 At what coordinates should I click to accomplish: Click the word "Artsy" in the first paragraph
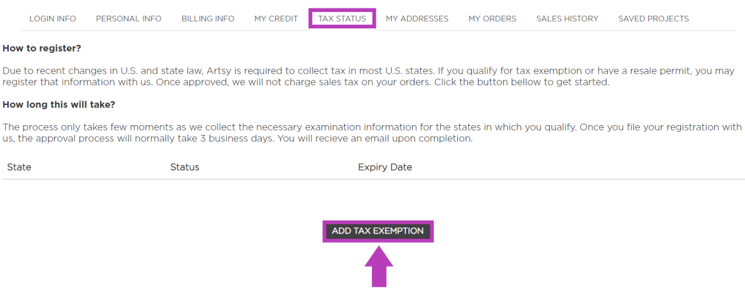(x=220, y=71)
